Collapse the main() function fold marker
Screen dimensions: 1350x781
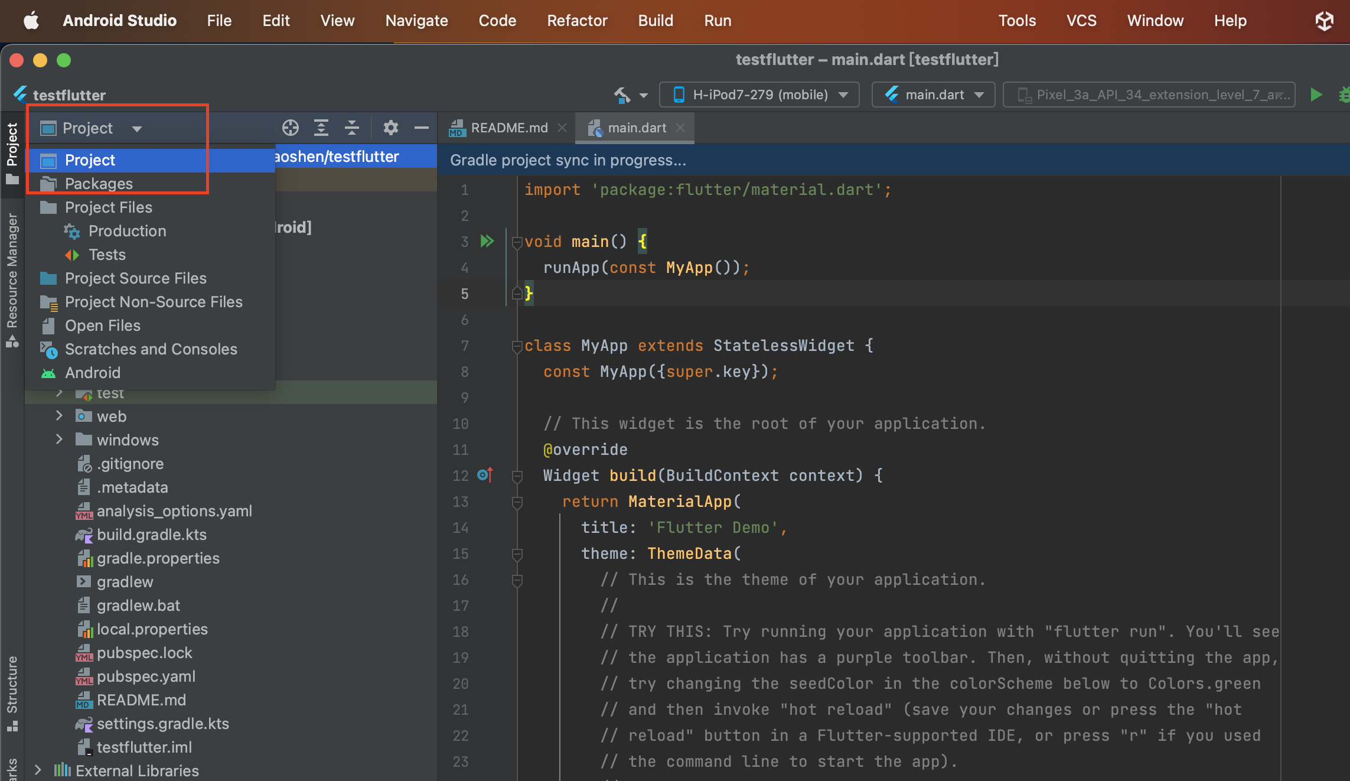tap(517, 242)
